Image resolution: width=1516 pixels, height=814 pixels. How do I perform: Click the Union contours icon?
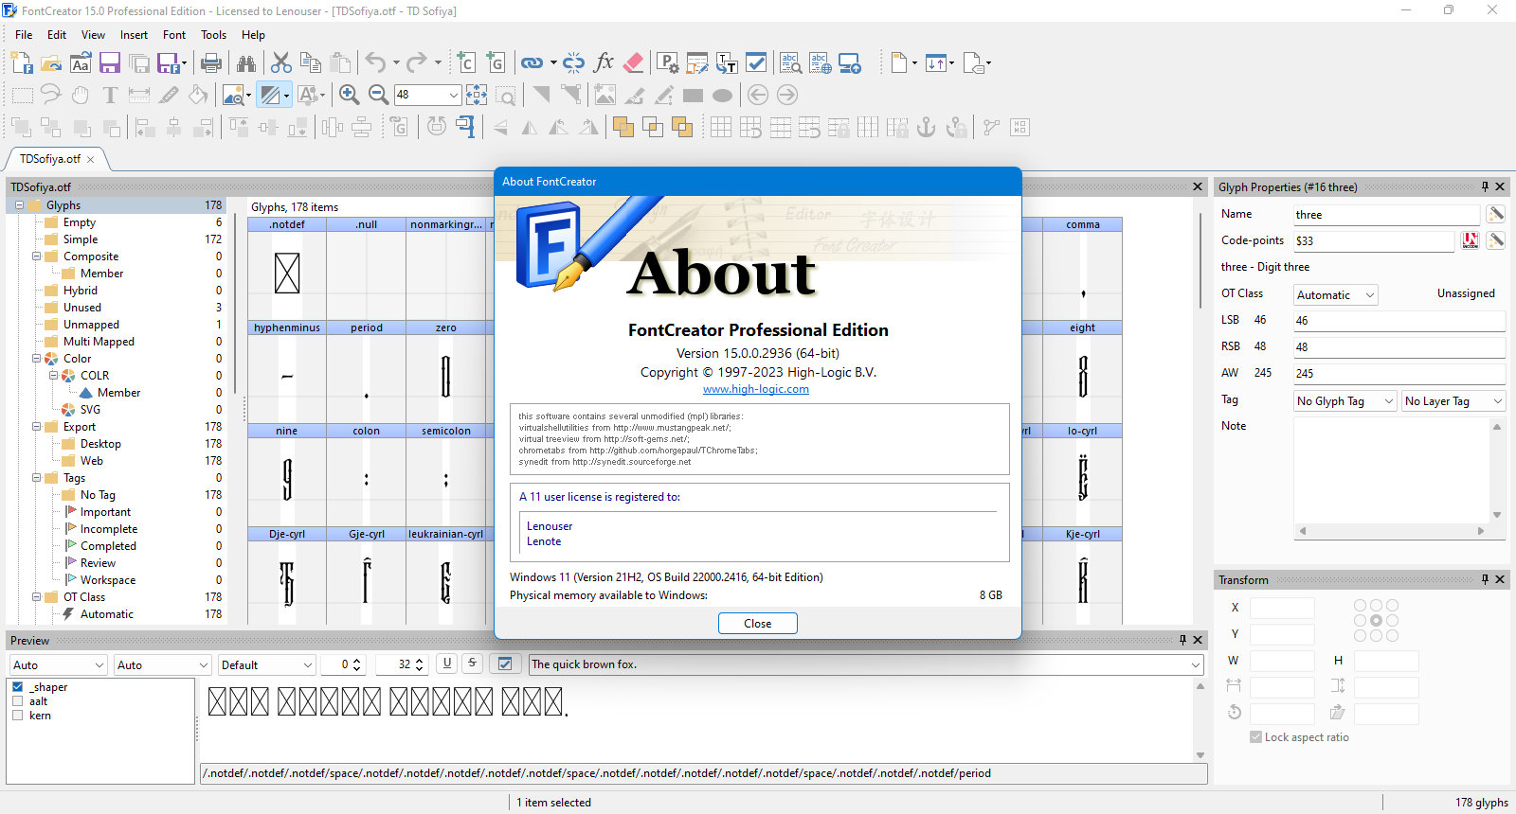pos(623,127)
